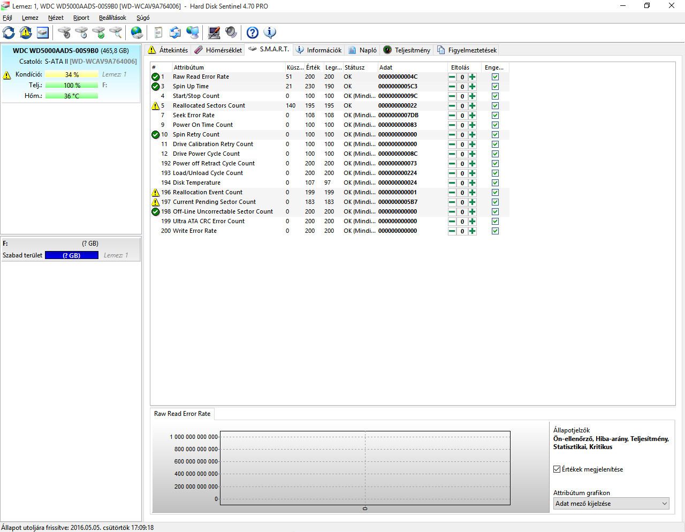Open the Riport menu

click(81, 18)
